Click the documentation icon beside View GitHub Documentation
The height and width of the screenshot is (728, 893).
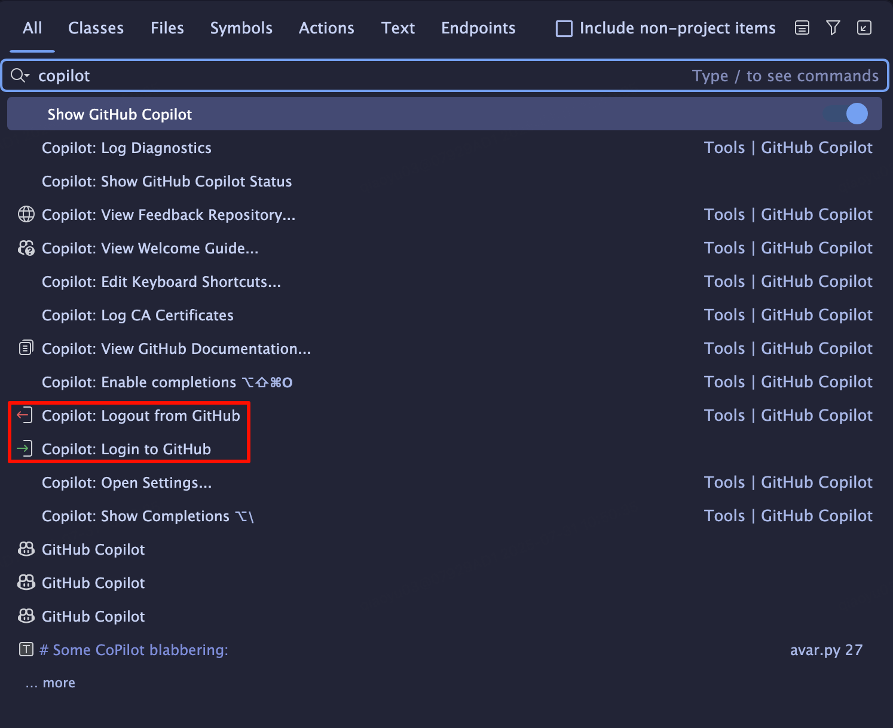[x=26, y=348]
